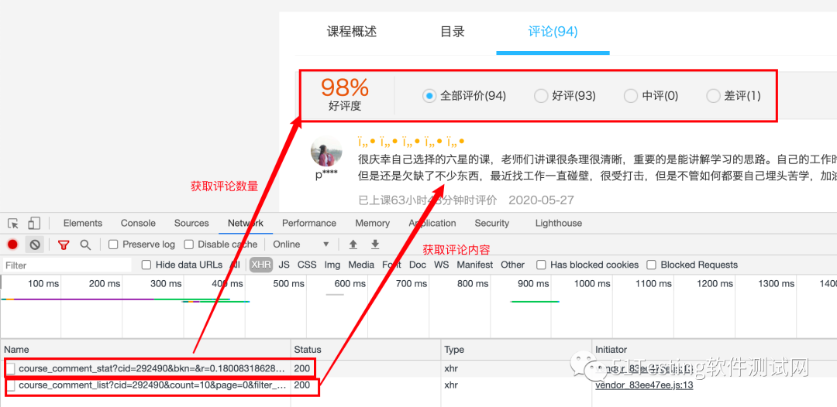Export HAR file with download arrow

375,245
